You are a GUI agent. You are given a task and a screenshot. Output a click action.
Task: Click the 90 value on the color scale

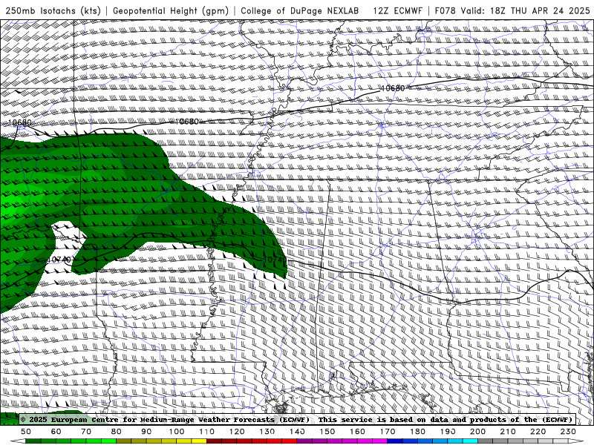[146, 432]
